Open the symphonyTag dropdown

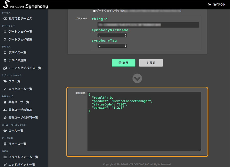click(112, 46)
